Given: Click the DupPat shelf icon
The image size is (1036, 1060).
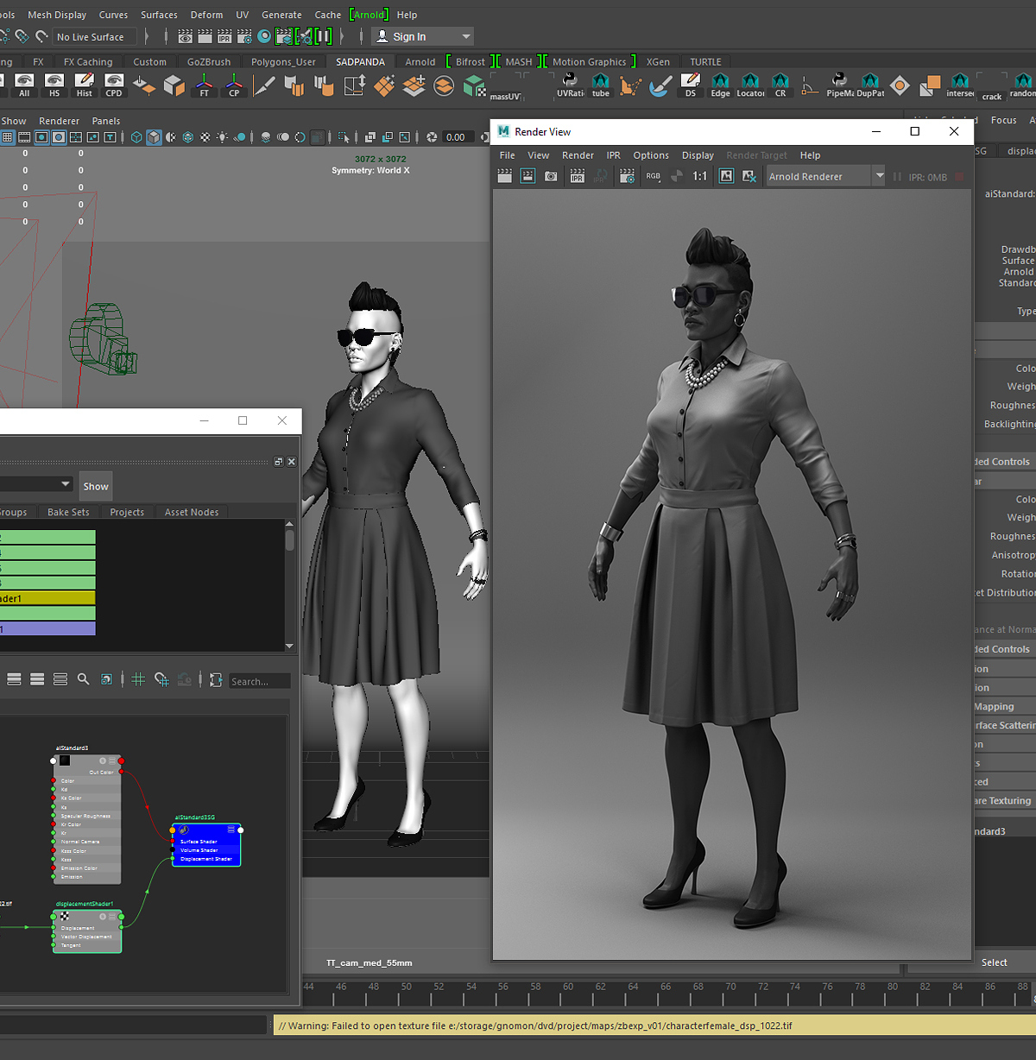Looking at the screenshot, I should (870, 85).
